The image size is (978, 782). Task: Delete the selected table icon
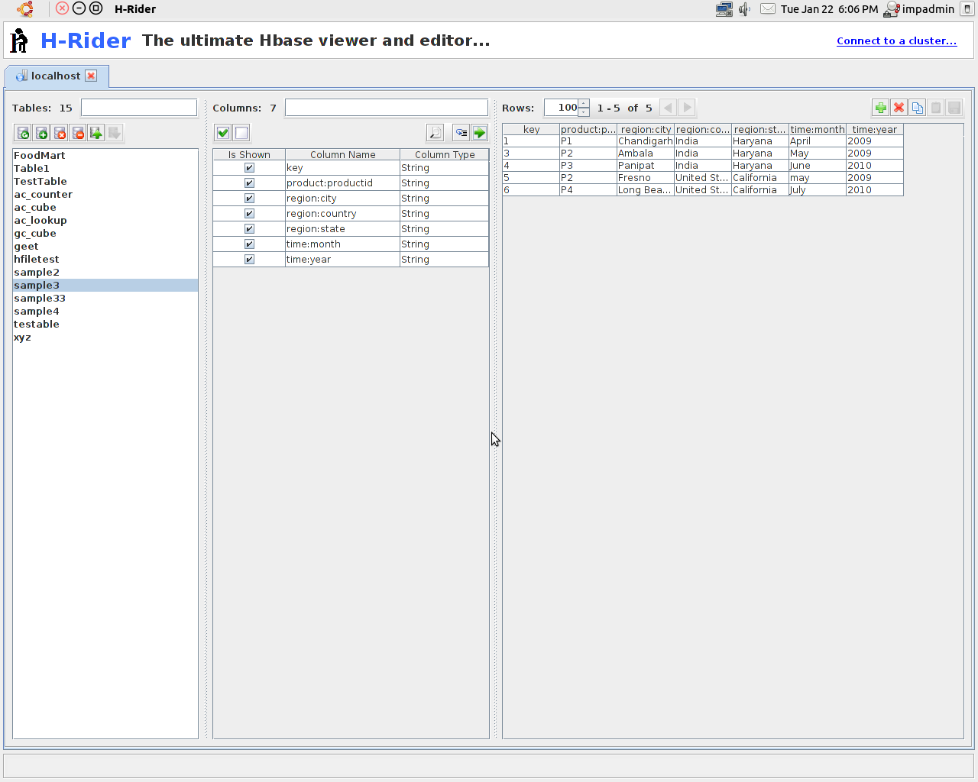point(60,133)
